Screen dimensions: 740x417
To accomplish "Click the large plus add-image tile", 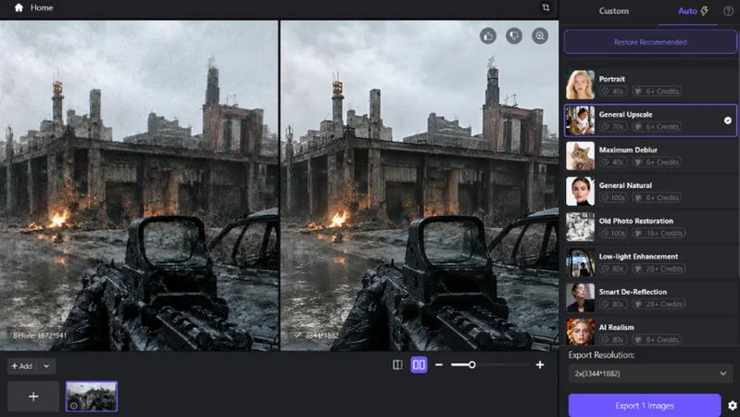I will point(33,397).
